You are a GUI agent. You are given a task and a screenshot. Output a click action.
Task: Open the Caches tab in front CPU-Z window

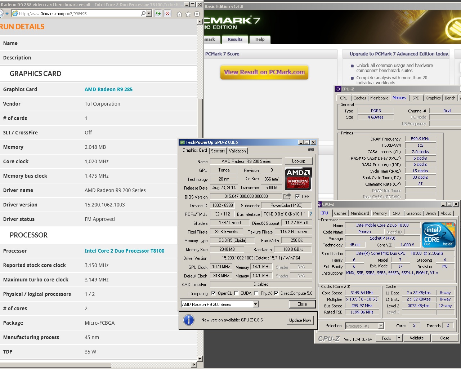click(x=340, y=213)
